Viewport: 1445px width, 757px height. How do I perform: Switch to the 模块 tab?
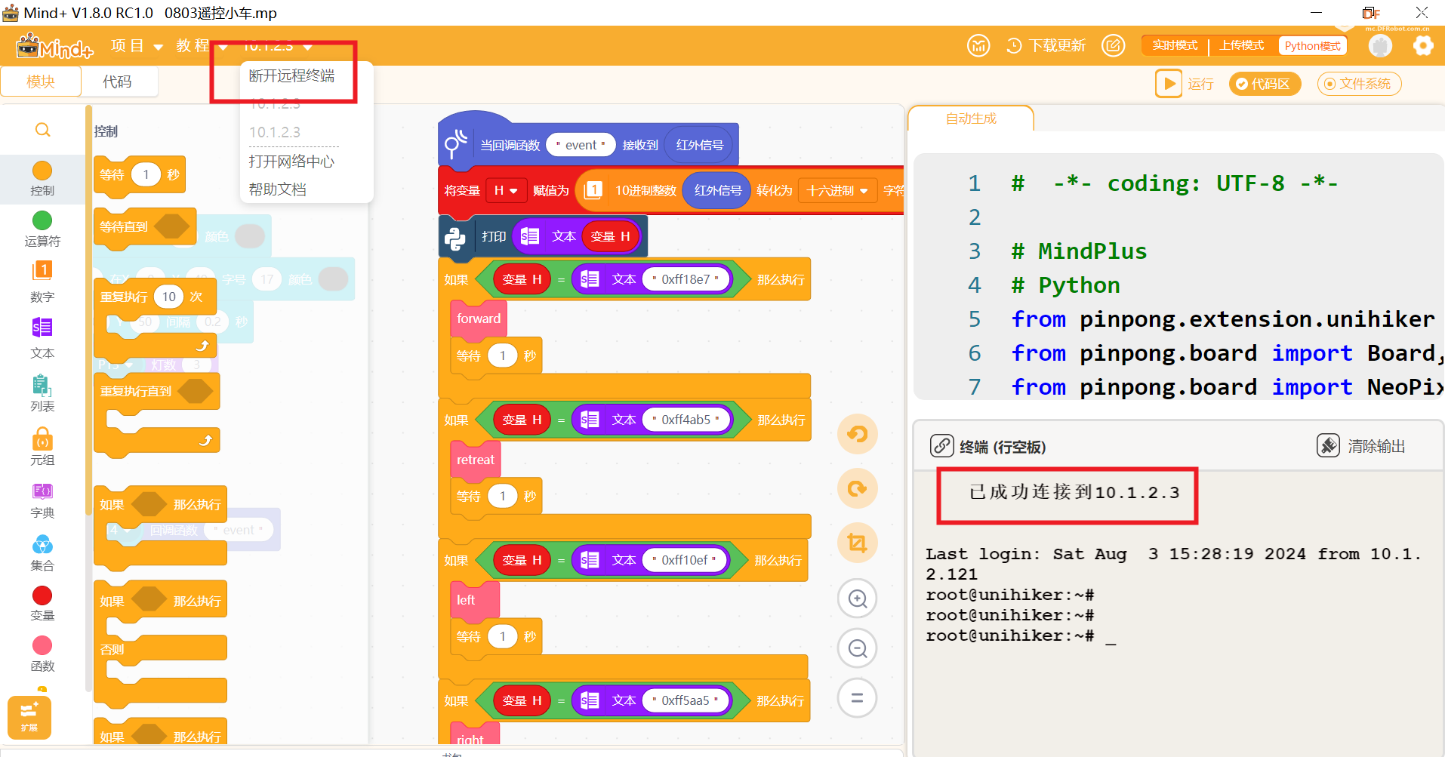click(x=41, y=82)
